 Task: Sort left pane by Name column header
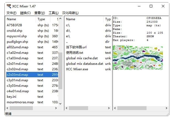point(21,19)
